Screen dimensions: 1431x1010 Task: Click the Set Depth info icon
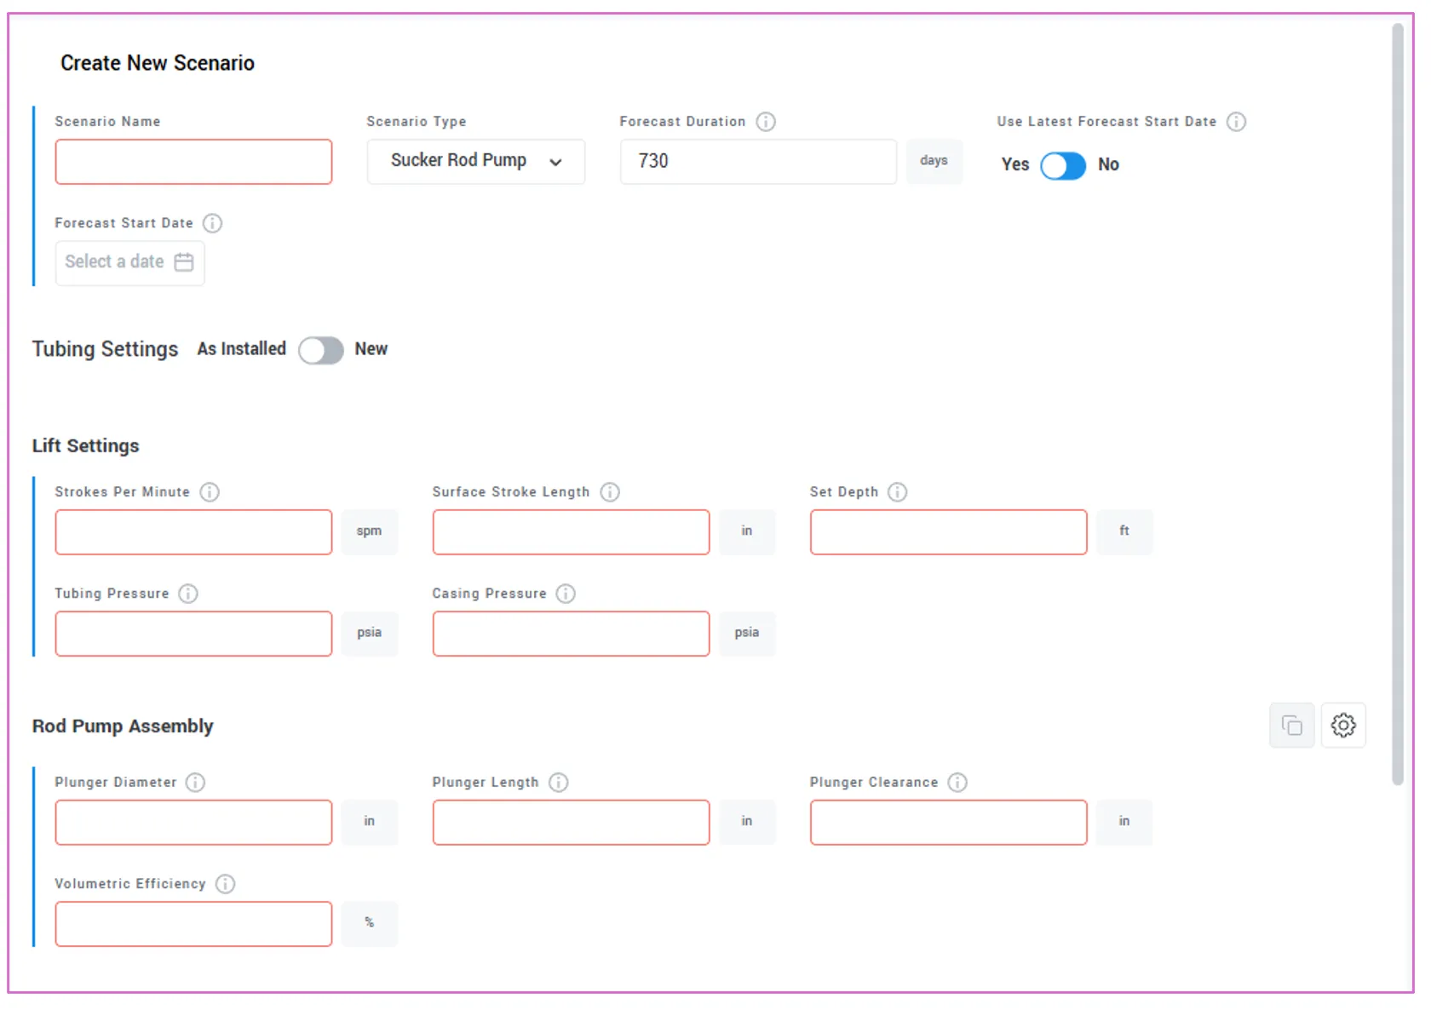[898, 492]
